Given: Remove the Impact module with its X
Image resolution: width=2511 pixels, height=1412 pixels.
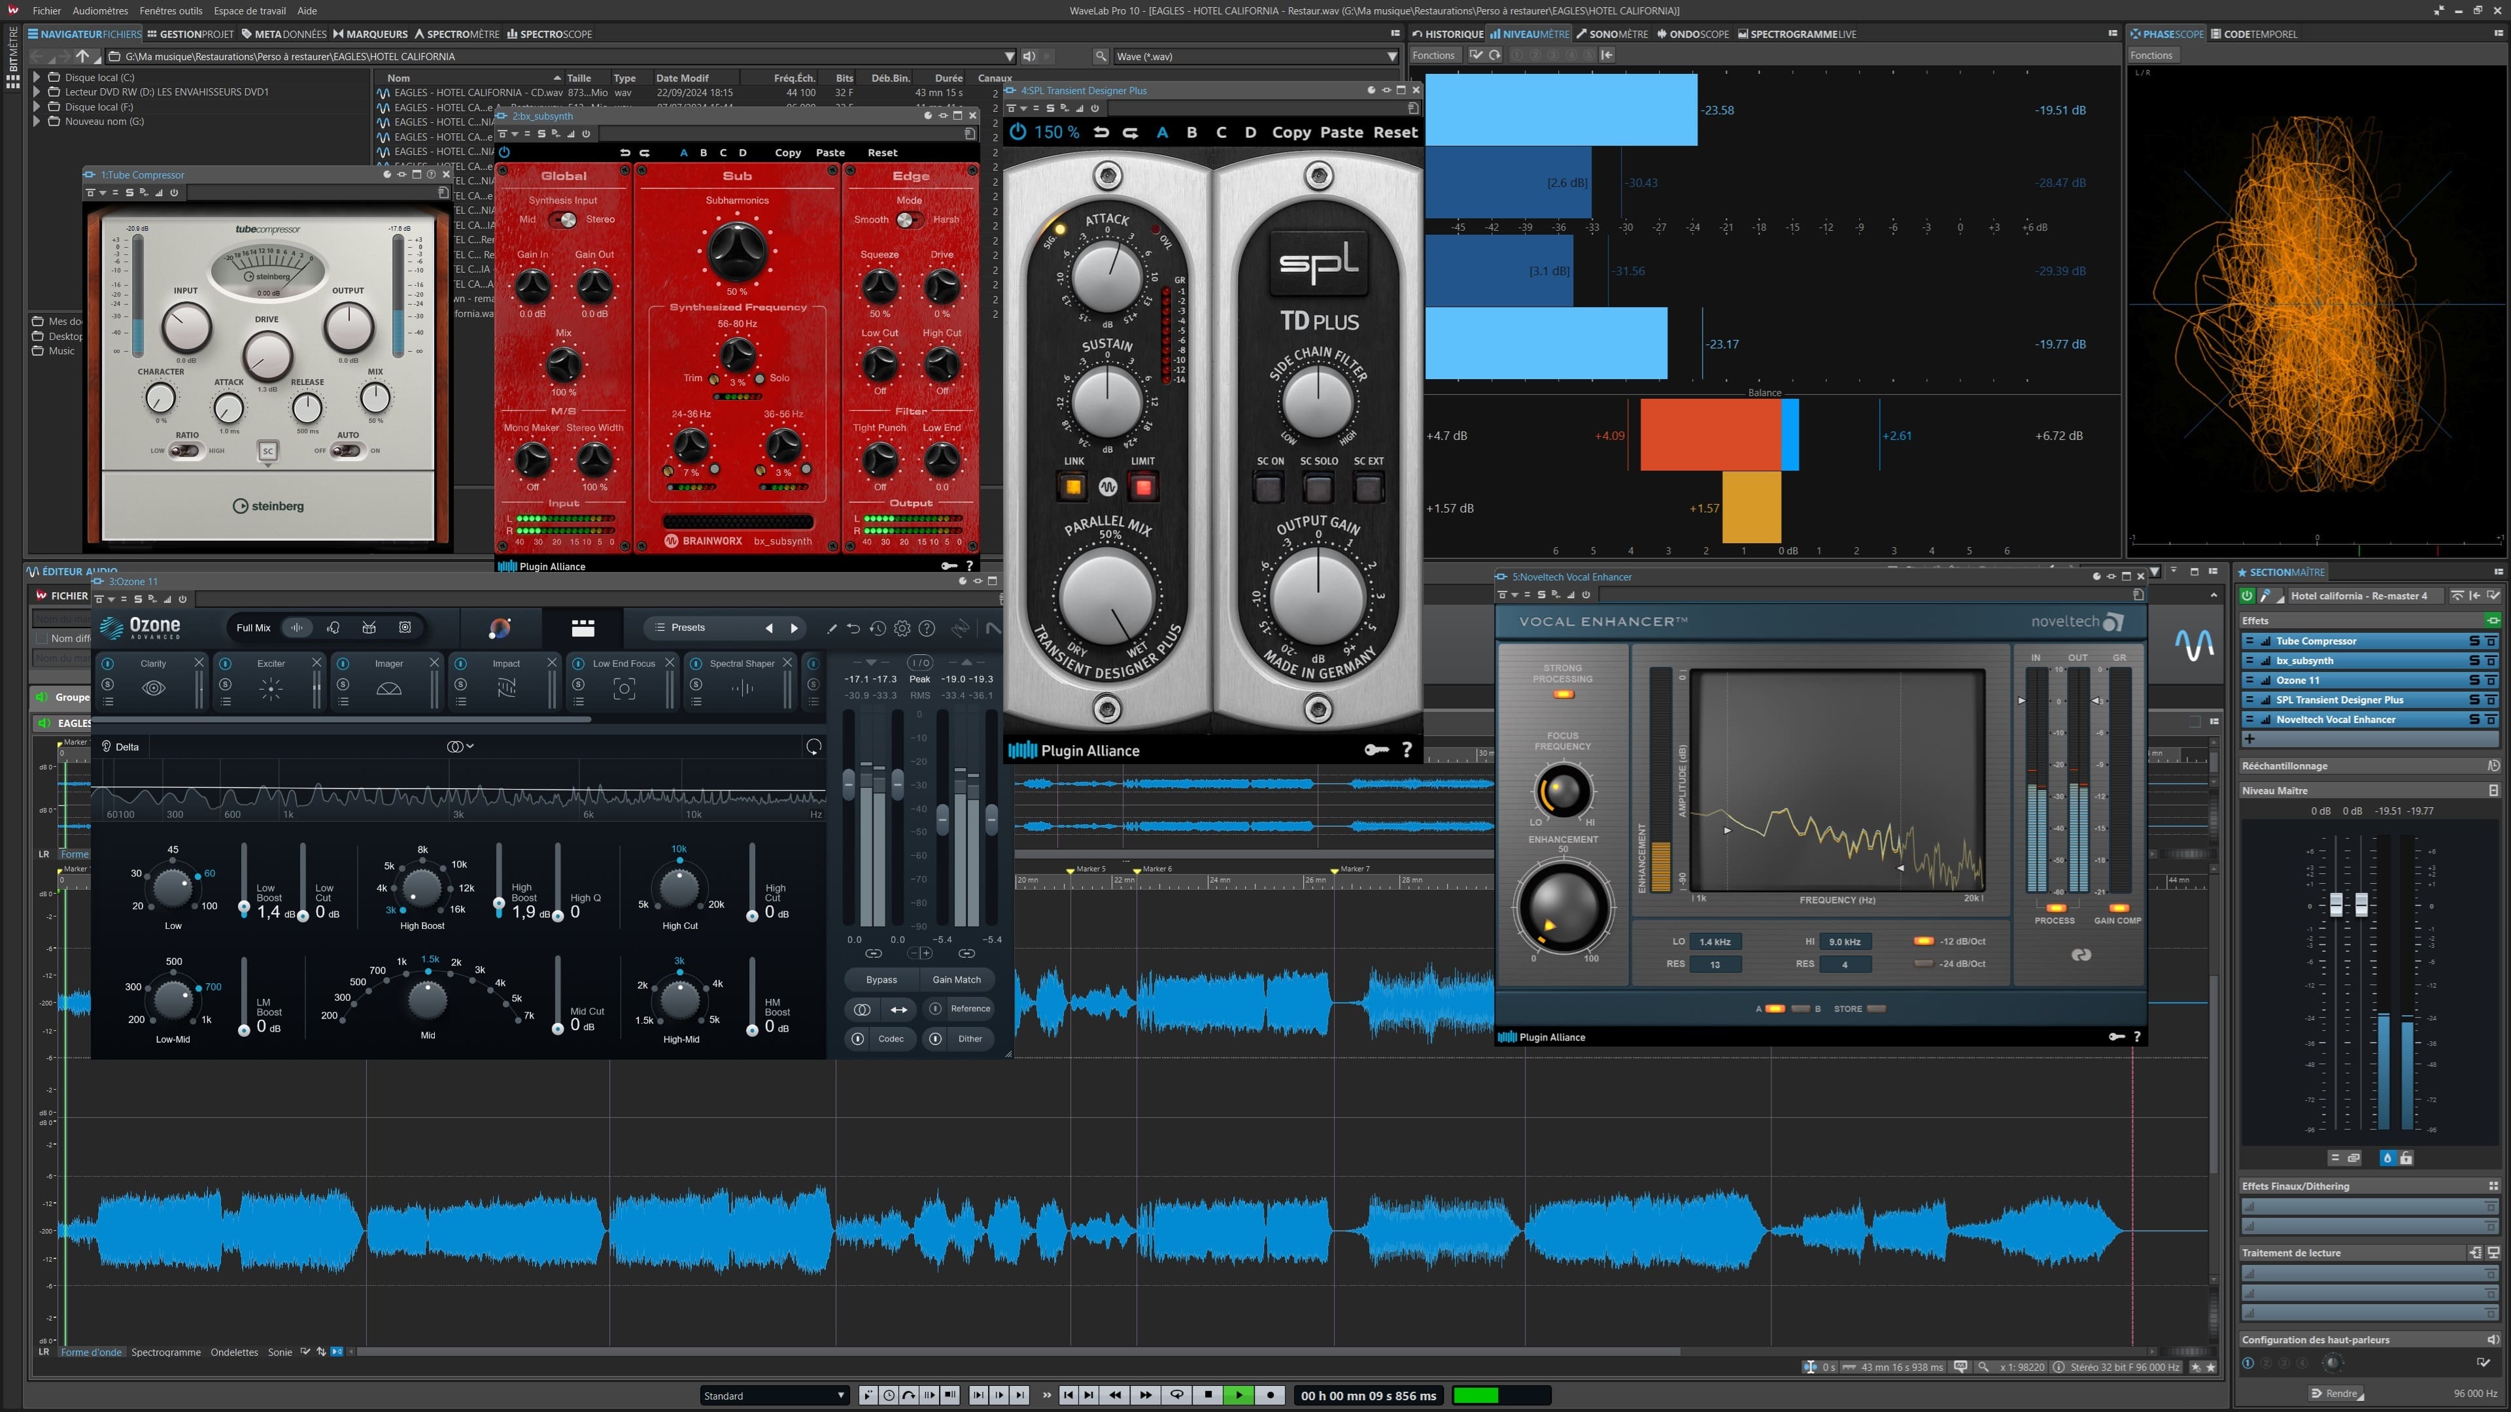Looking at the screenshot, I should click(x=552, y=663).
